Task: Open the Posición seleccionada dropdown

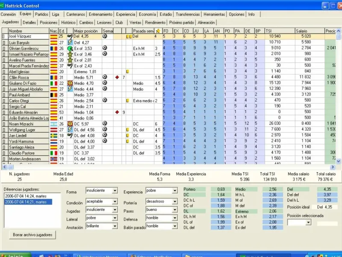Action: pos(308,223)
